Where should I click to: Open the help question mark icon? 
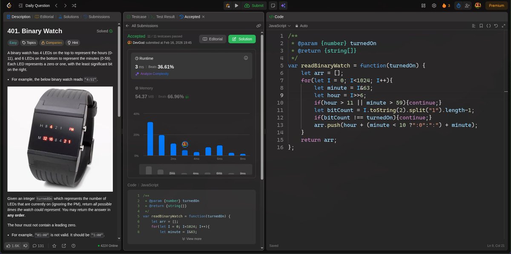pos(74,246)
